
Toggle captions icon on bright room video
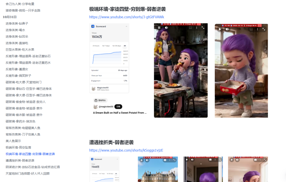click(255, 160)
